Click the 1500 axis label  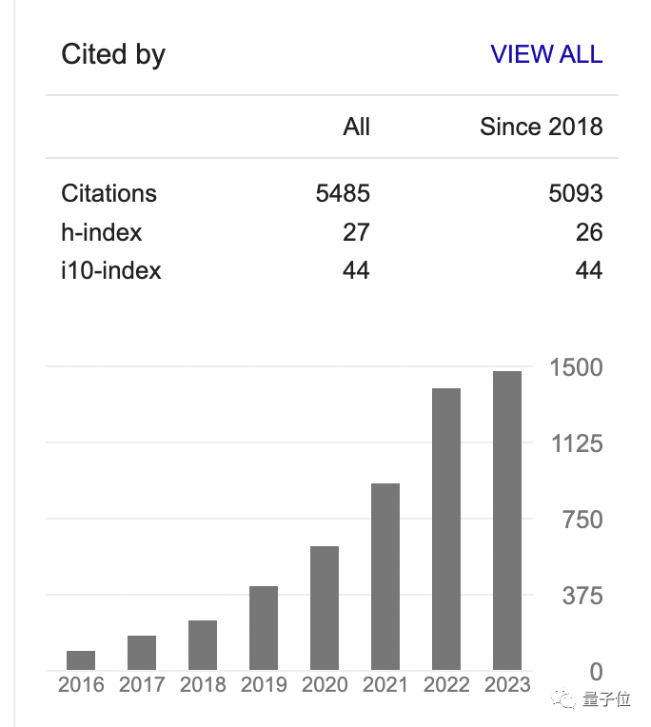[x=577, y=367]
